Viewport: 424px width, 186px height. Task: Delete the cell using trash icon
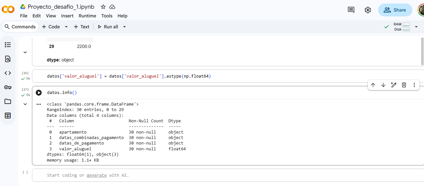tap(404, 85)
